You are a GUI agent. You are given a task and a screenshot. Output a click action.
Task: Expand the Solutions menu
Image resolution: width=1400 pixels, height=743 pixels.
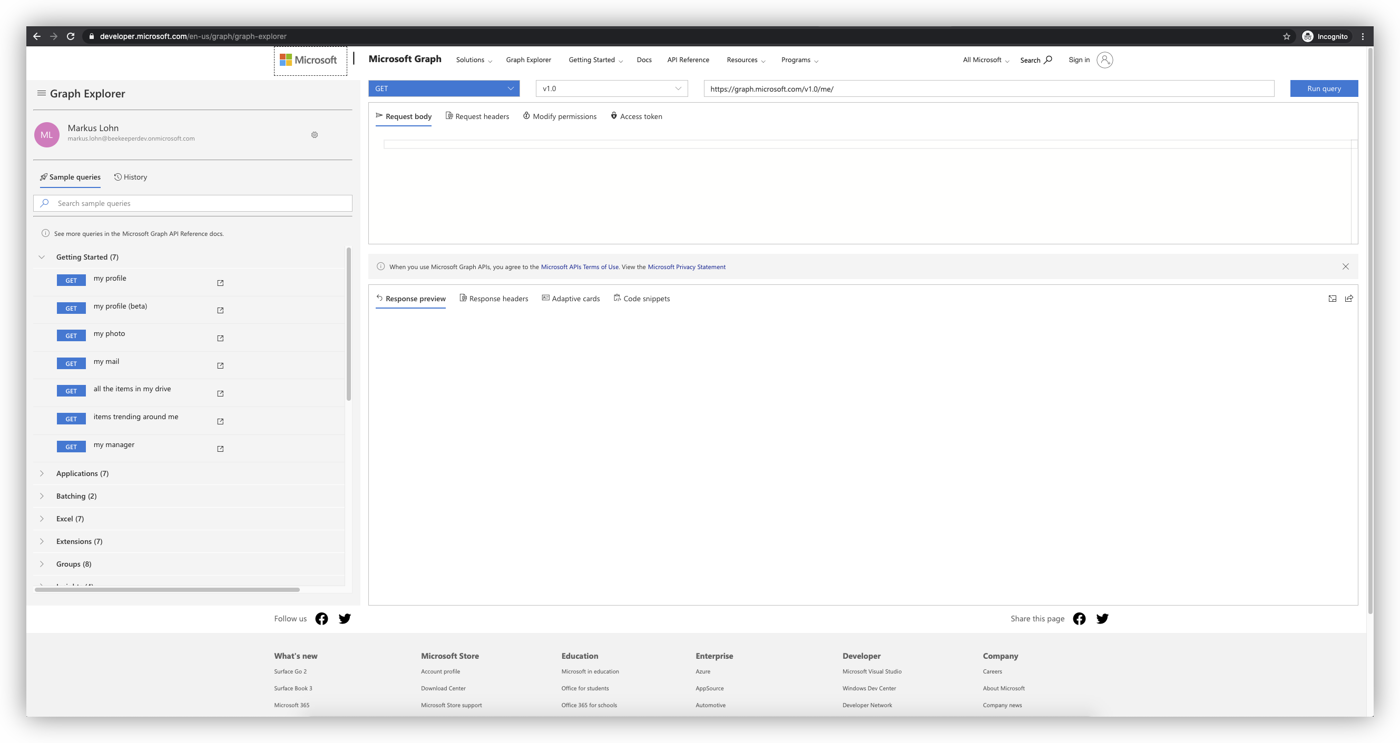[x=474, y=60]
